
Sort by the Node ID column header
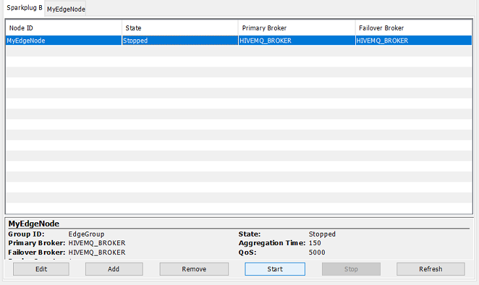click(x=63, y=28)
